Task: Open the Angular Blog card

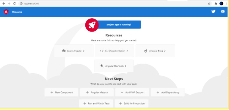Action: tap(155, 51)
